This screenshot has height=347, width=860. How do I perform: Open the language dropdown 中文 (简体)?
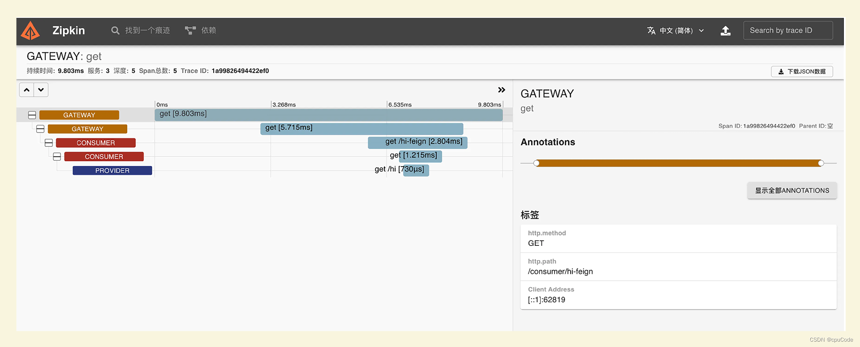(676, 30)
